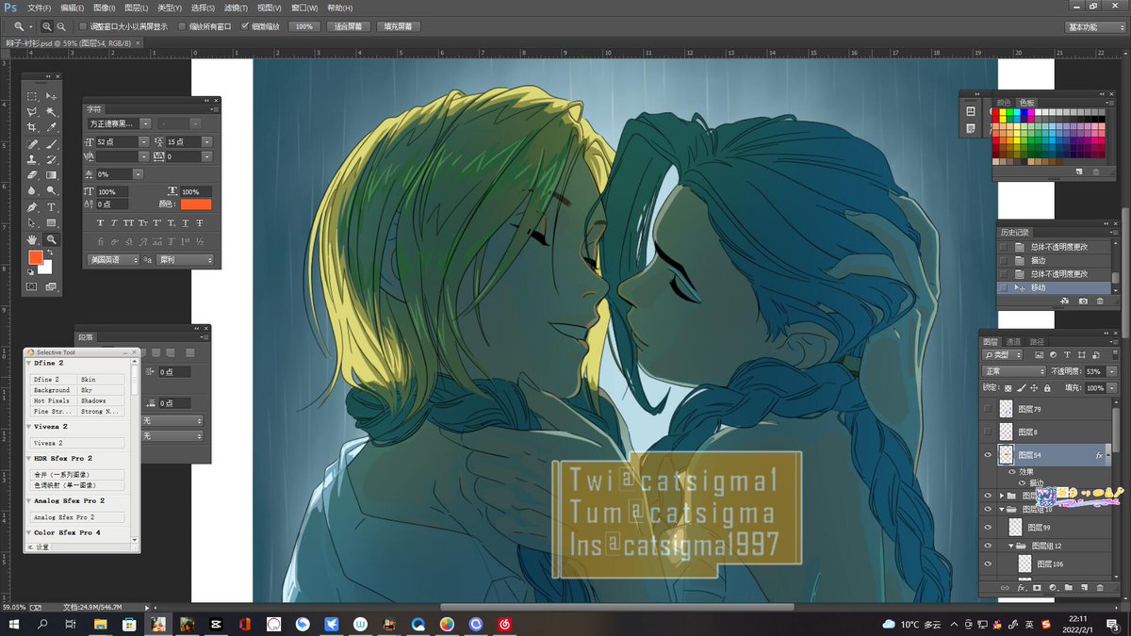Select the Polygonal Lasso tool
This screenshot has height=636, width=1131.
(32, 112)
